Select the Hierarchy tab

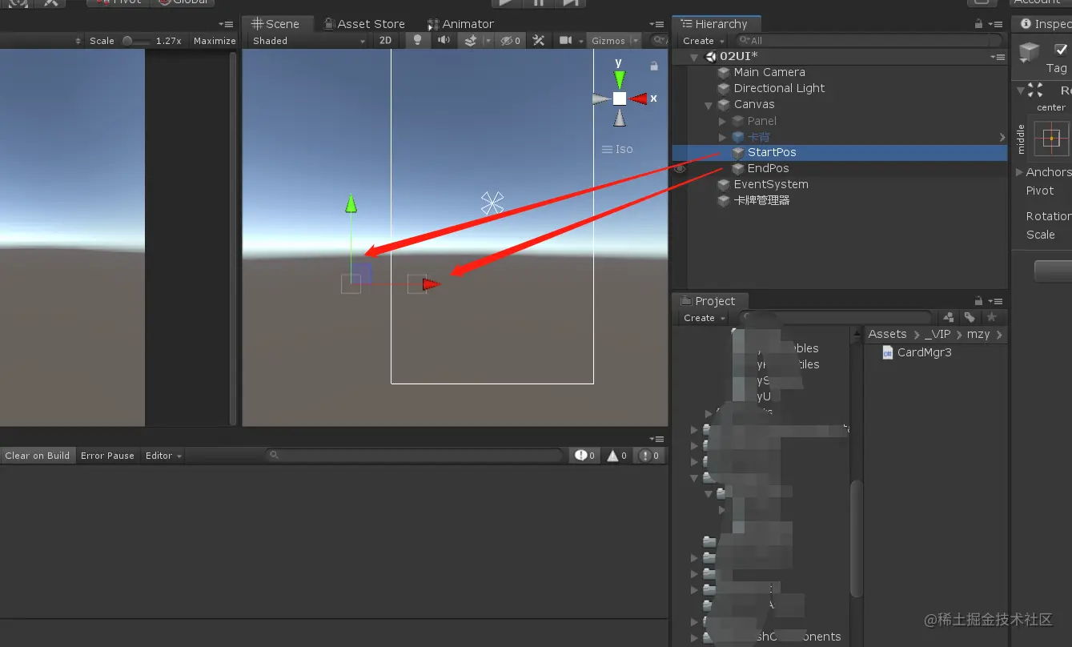point(715,24)
